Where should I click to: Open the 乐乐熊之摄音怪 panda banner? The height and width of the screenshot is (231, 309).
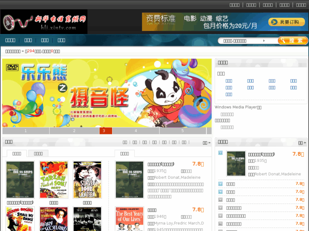pyautogui.click(x=107, y=93)
